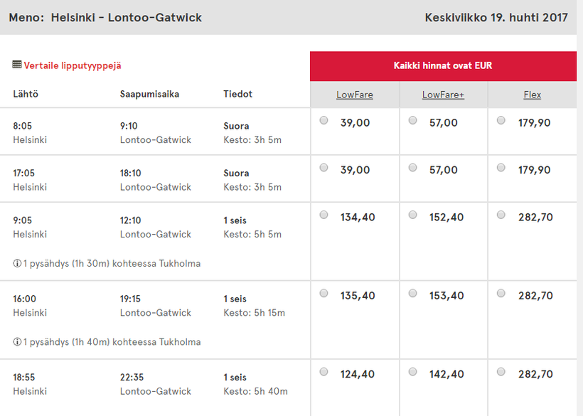583x416 pixels.
Task: Open Vertaile lipputyyppejä comparison link
Action: pyautogui.click(x=73, y=65)
